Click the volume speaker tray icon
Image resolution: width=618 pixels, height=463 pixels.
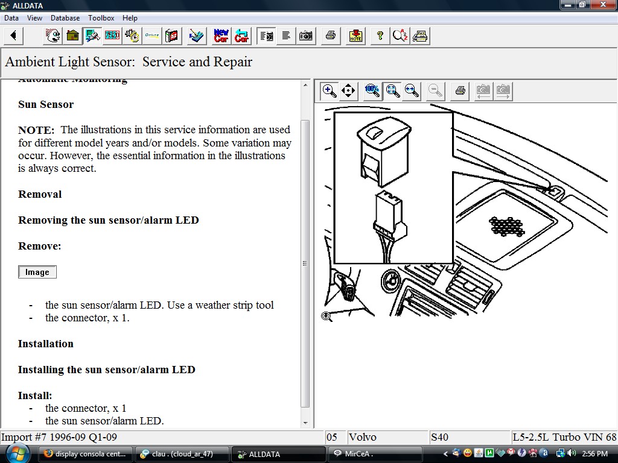(572, 453)
